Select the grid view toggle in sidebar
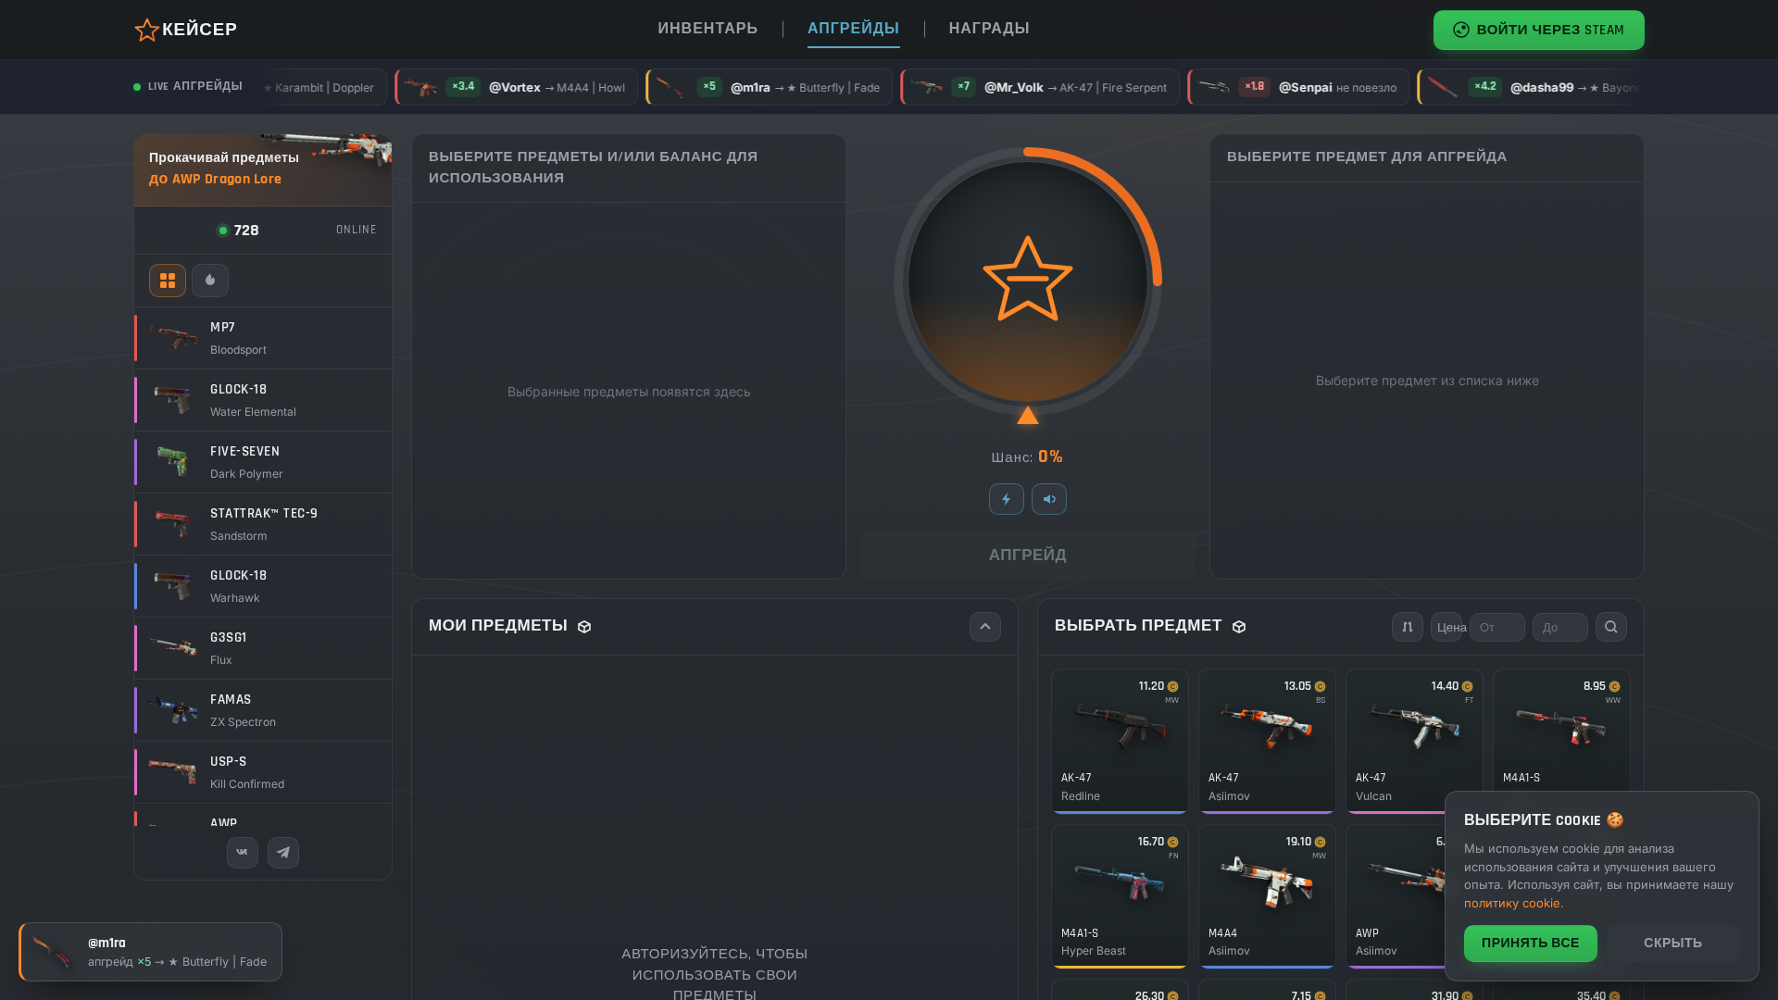This screenshot has height=1000, width=1778. coord(168,281)
